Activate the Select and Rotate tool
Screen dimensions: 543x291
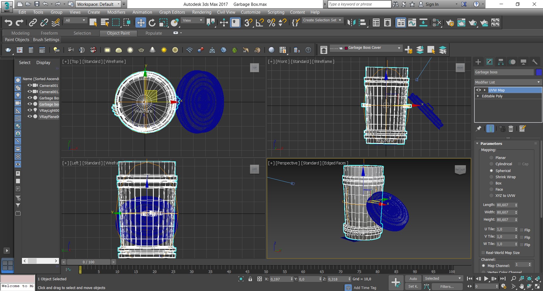152,23
